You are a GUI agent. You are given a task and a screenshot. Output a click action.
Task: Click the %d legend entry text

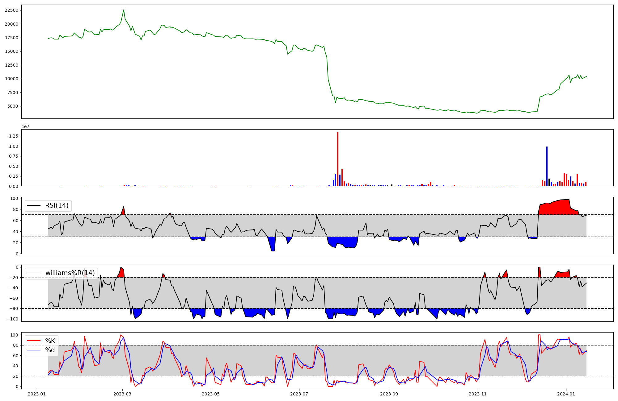(50, 350)
